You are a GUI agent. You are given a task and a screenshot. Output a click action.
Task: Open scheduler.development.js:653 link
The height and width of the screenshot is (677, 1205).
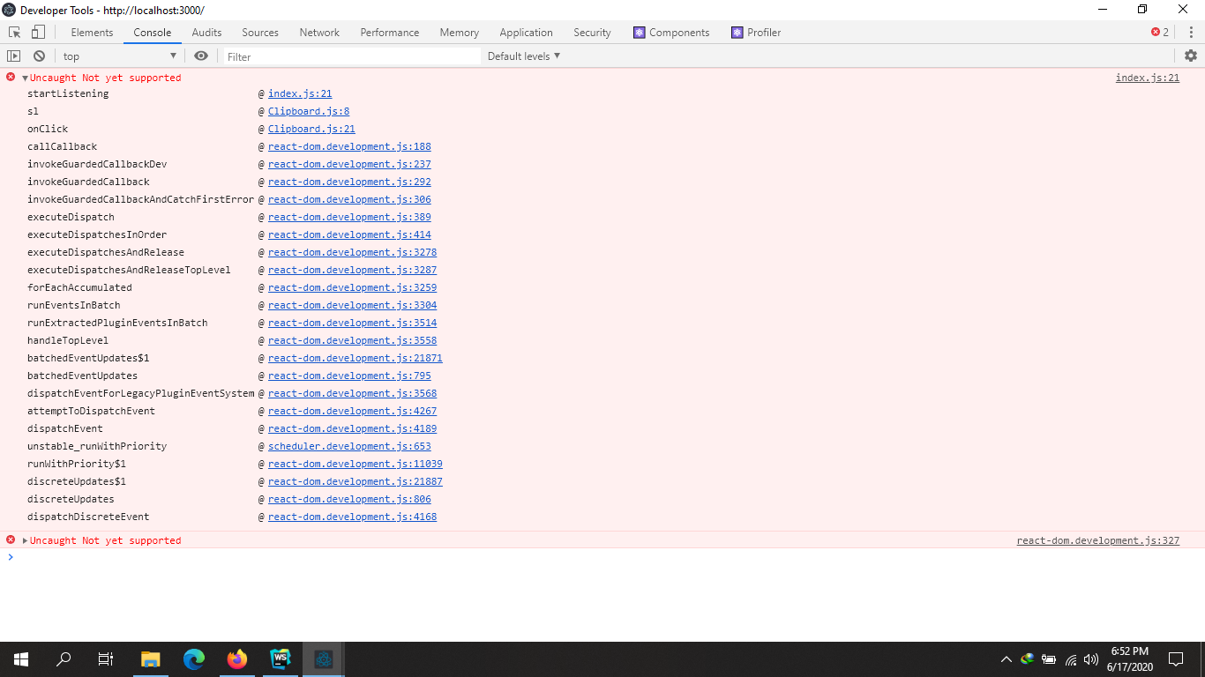click(x=349, y=446)
